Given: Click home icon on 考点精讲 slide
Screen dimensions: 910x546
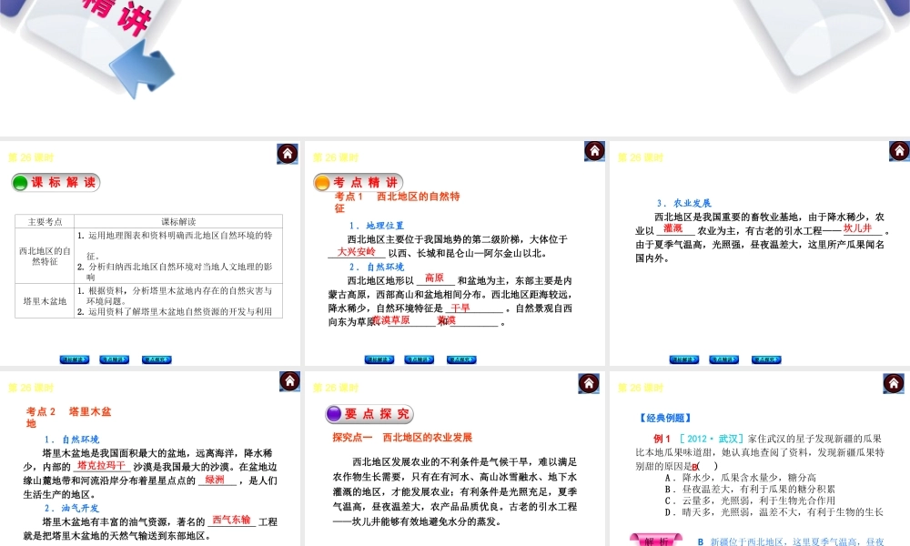Looking at the screenshot, I should point(594,151).
